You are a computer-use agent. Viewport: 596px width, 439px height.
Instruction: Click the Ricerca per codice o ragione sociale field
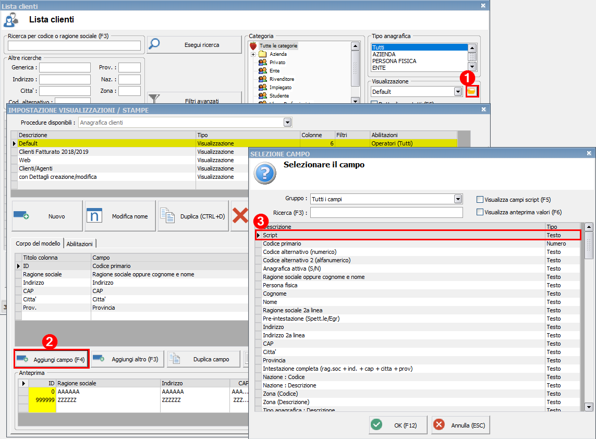click(74, 45)
